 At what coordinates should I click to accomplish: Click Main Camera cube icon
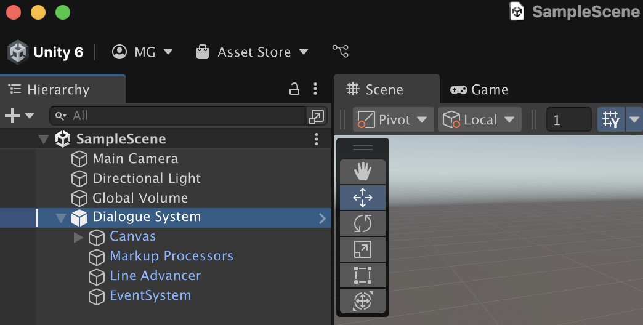[x=79, y=159]
